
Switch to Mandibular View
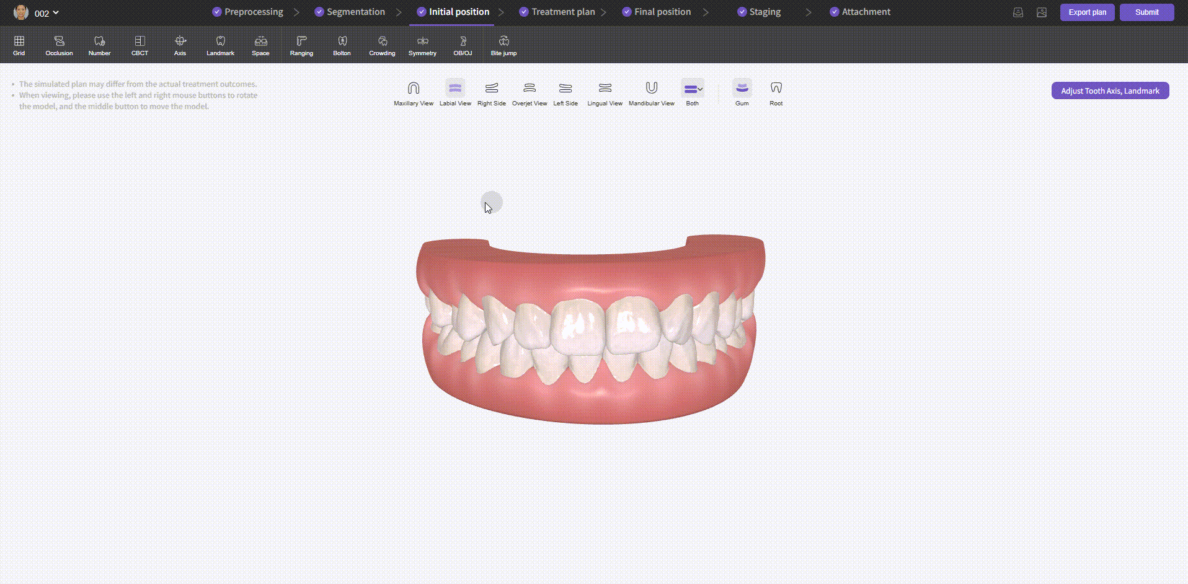pos(651,94)
